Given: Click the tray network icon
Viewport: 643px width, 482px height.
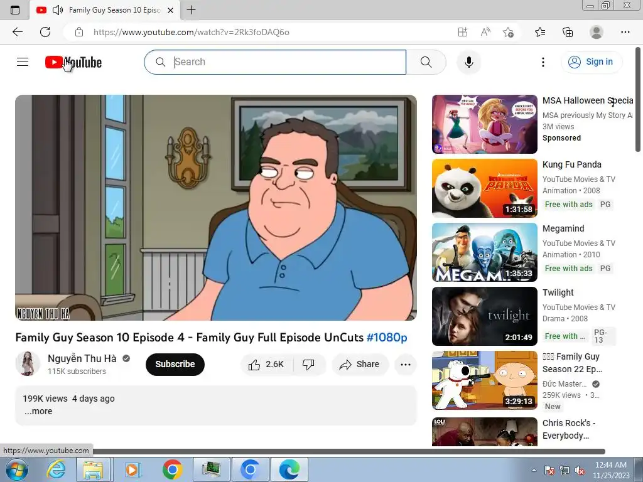Looking at the screenshot, I should 565,470.
